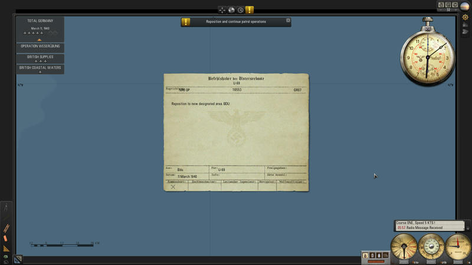Click the flag icon in right sidebar
The image size is (472, 265).
pos(466,32)
